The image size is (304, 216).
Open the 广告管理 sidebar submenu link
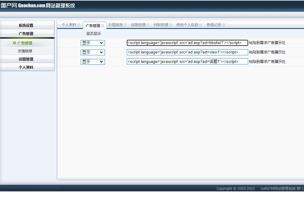click(x=25, y=43)
